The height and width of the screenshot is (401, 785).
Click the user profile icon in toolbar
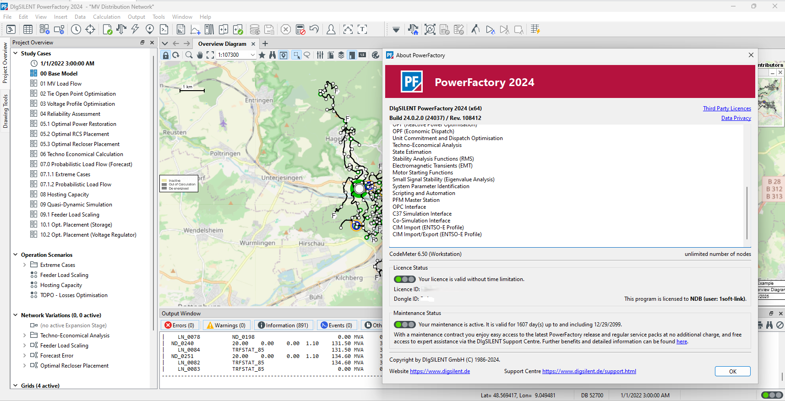(x=331, y=29)
